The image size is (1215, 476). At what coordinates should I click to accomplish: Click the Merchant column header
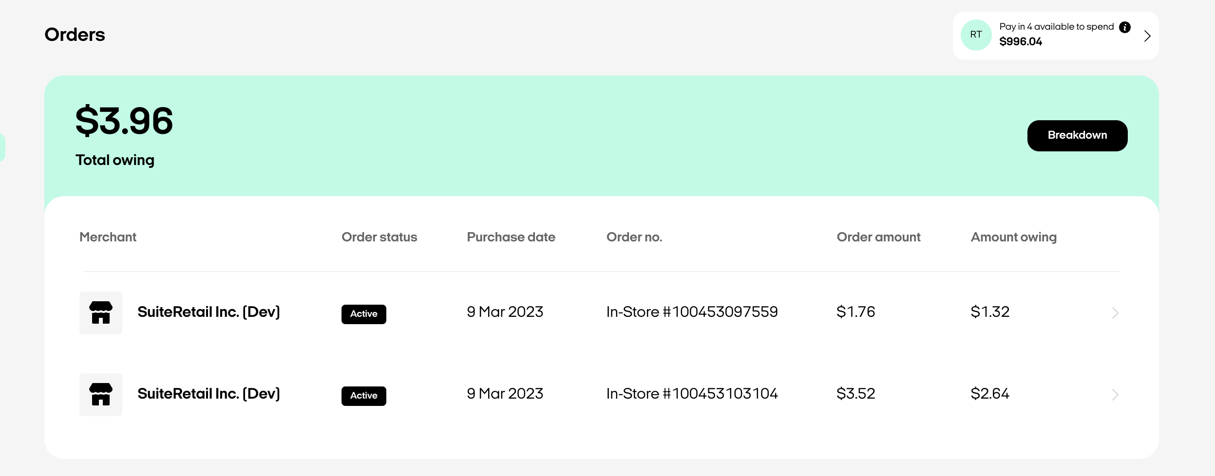click(x=108, y=237)
